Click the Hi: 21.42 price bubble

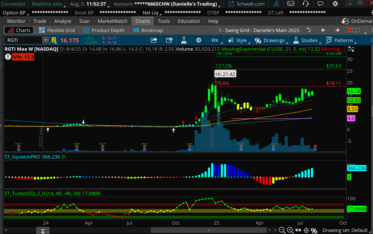(x=225, y=74)
